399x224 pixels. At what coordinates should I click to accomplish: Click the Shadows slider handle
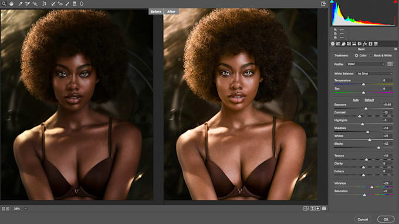coord(367,132)
